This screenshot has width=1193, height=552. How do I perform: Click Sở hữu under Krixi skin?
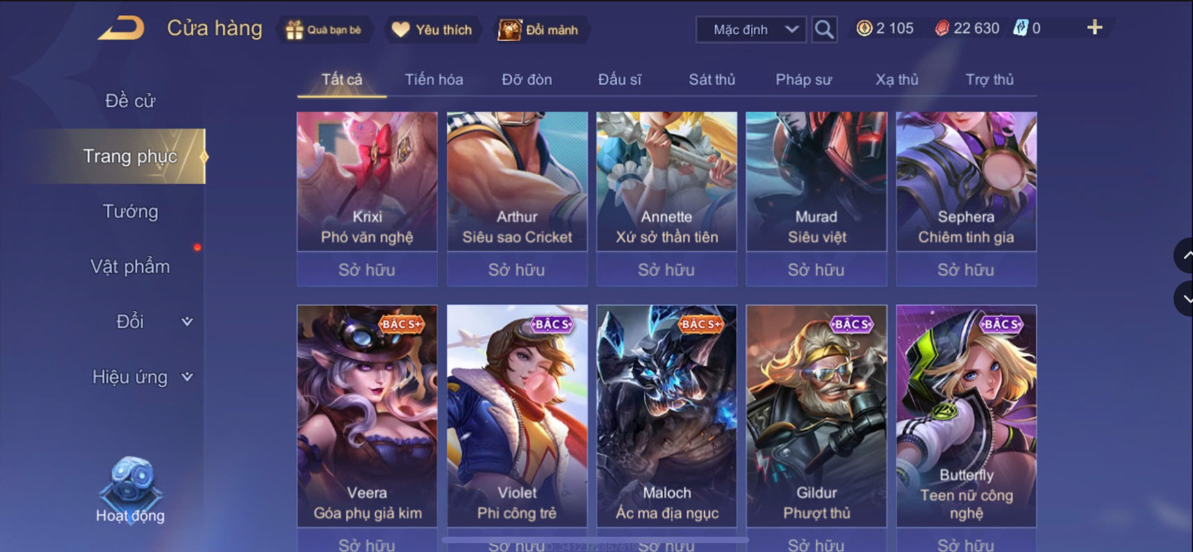367,269
